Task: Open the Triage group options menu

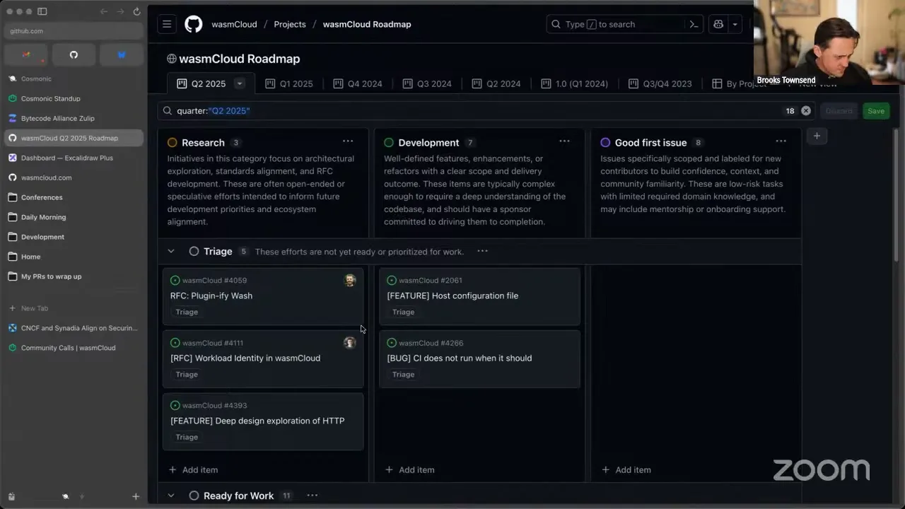Action: click(x=482, y=252)
